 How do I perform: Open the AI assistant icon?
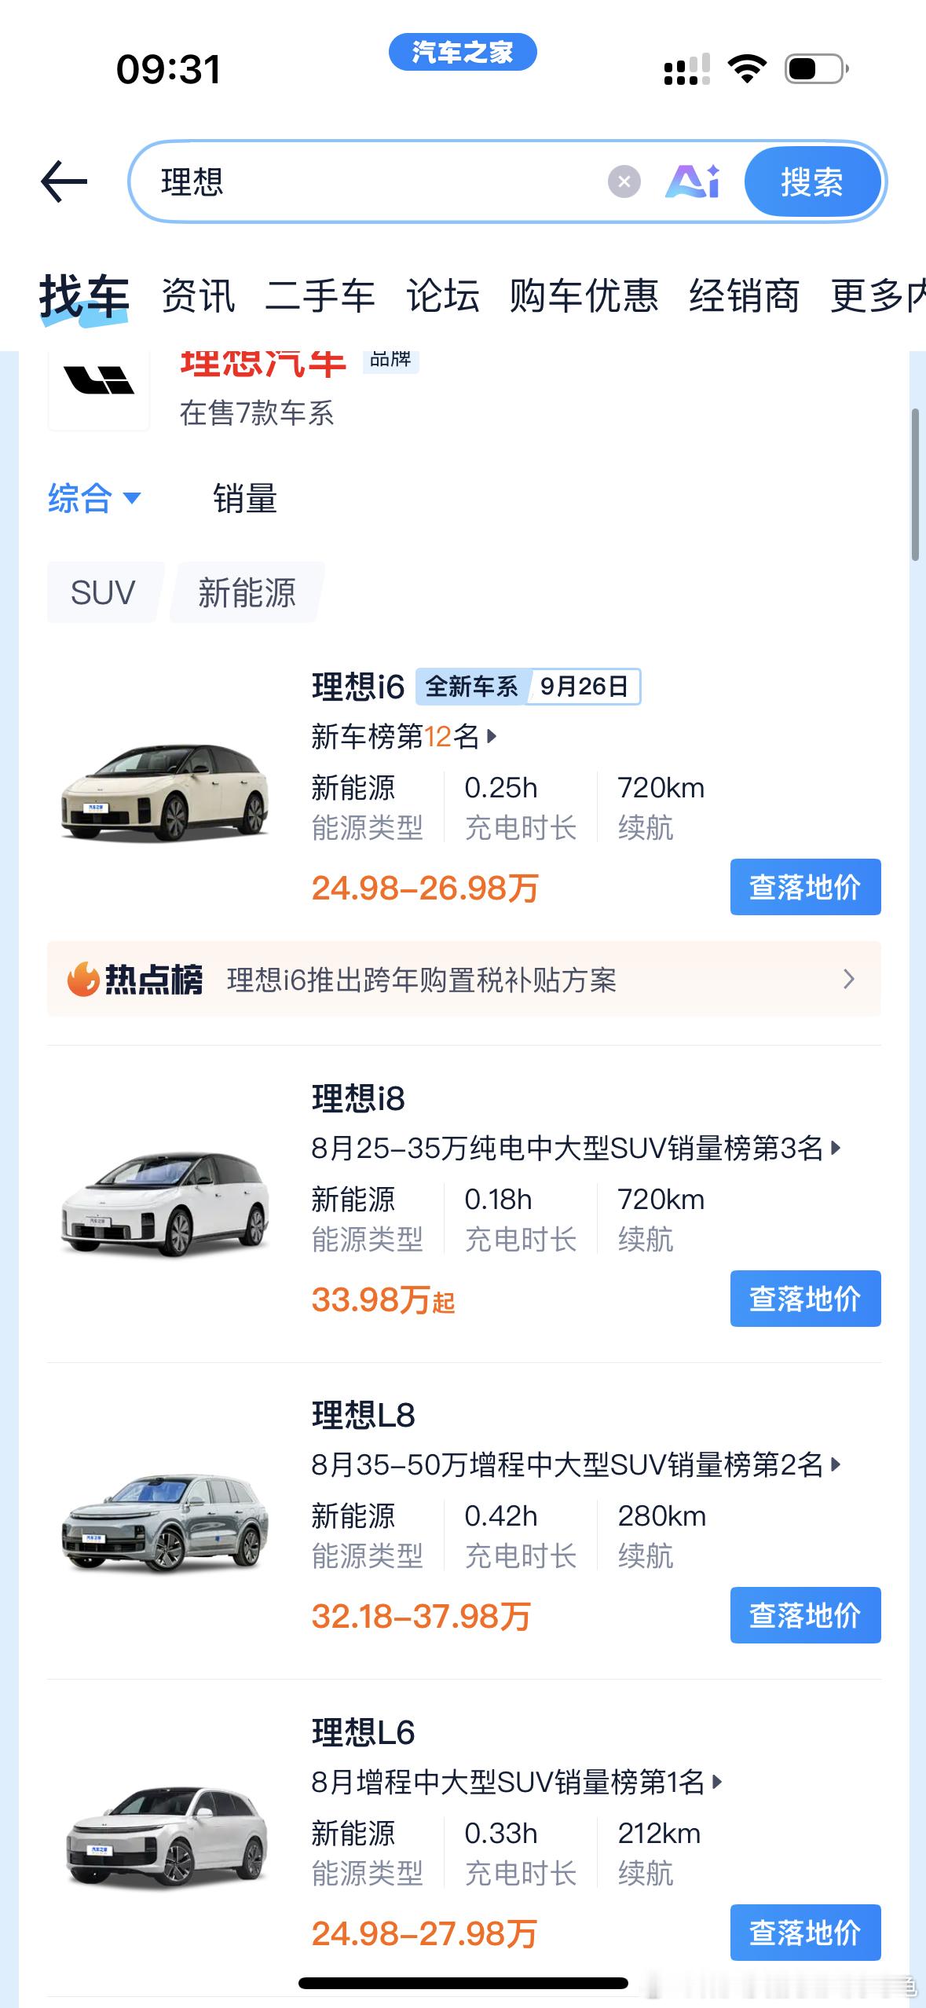tap(692, 182)
